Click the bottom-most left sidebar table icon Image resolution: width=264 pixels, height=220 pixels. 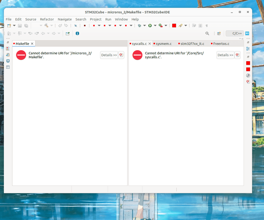[8, 67]
